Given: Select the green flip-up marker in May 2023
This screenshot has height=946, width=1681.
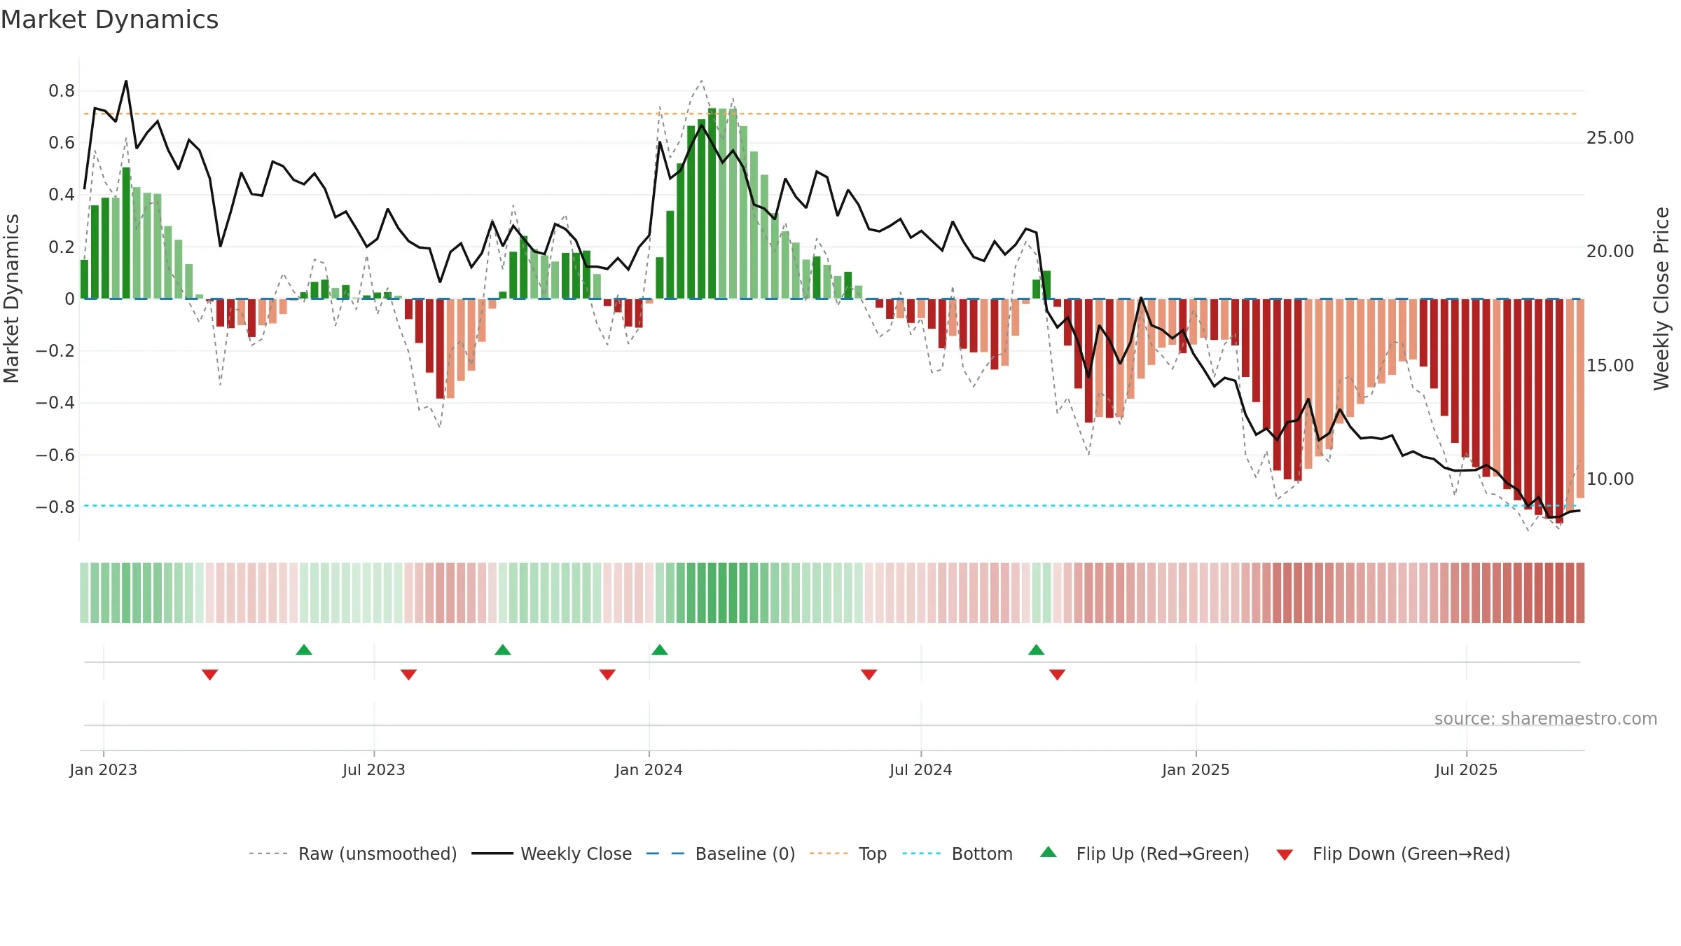Looking at the screenshot, I should click(x=304, y=650).
